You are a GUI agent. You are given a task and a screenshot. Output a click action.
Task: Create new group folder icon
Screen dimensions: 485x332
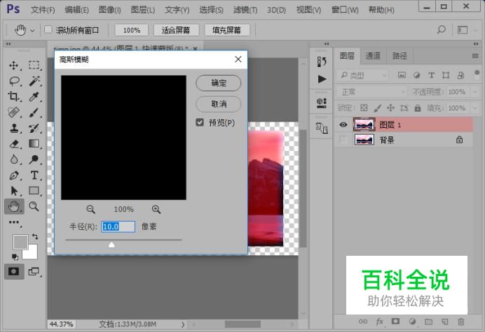point(428,322)
